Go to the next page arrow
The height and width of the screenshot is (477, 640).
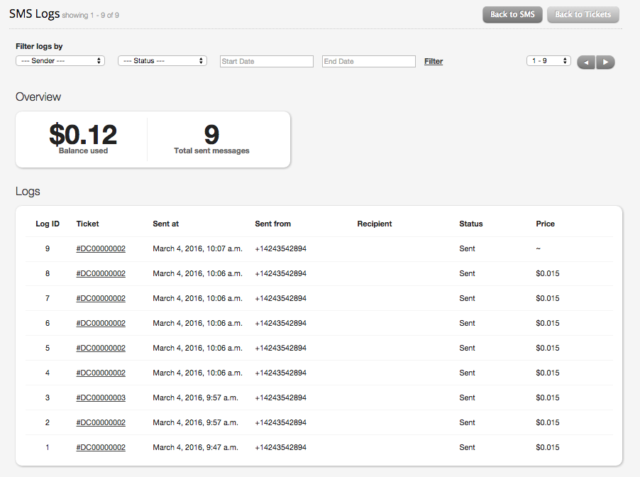point(605,62)
